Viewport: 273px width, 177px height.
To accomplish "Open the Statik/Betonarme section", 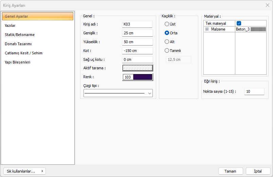I will [x=20, y=35].
